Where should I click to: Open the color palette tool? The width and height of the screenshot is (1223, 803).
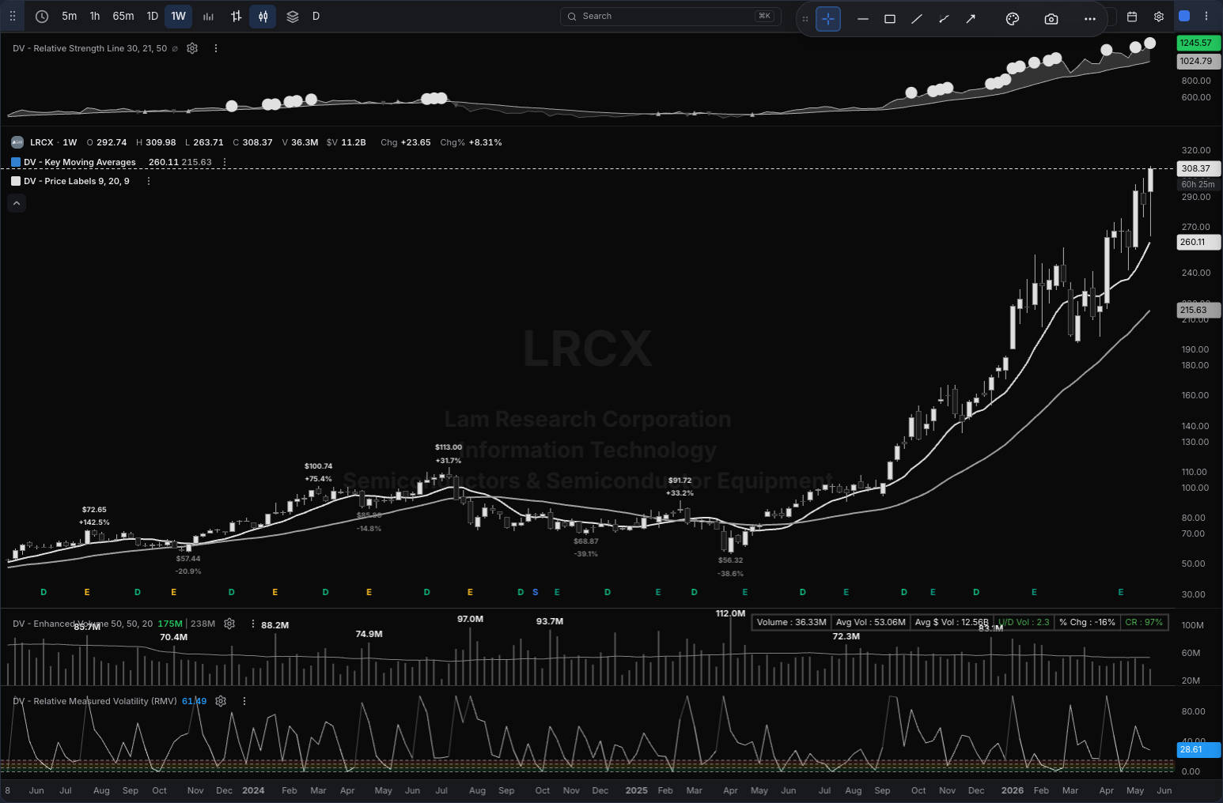[x=1013, y=19]
